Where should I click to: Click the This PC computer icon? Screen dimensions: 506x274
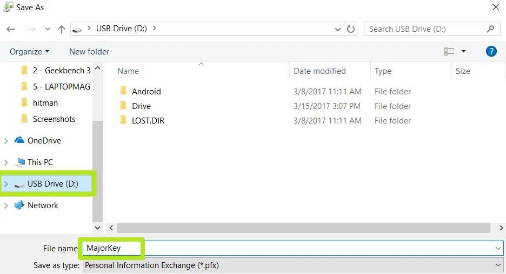pyautogui.click(x=19, y=162)
